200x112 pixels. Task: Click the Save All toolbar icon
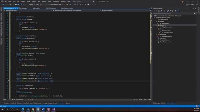coord(18,4)
